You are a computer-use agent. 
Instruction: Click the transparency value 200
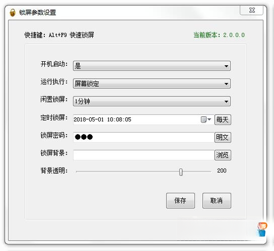pos(222,170)
